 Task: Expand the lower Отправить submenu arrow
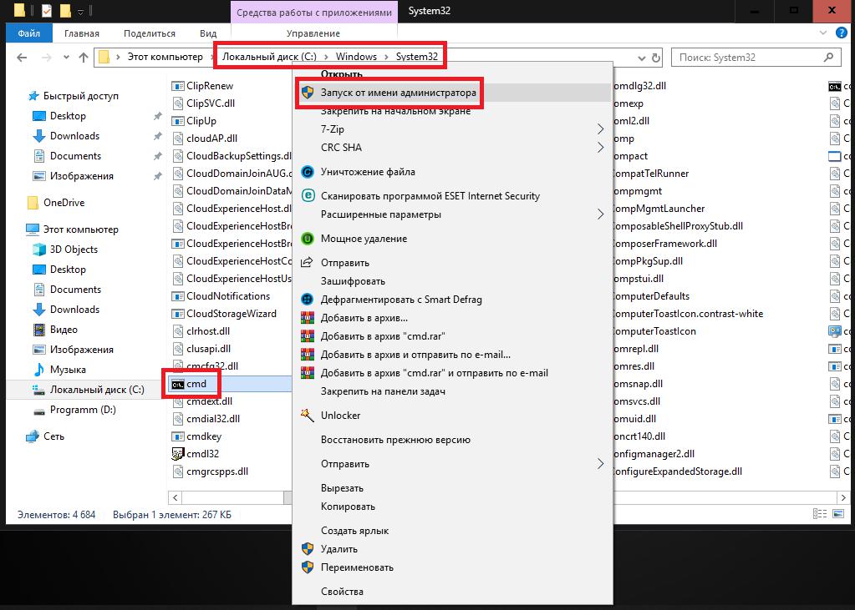[x=600, y=463]
